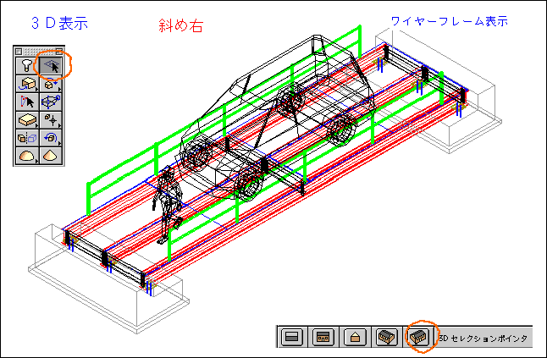Screen dimensions: 547x358
Task: Choose the flyover view rotation tool
Action: (x=27, y=84)
